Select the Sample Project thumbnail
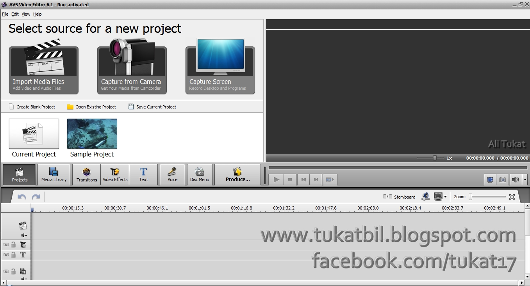Image resolution: width=530 pixels, height=286 pixels. [92, 134]
